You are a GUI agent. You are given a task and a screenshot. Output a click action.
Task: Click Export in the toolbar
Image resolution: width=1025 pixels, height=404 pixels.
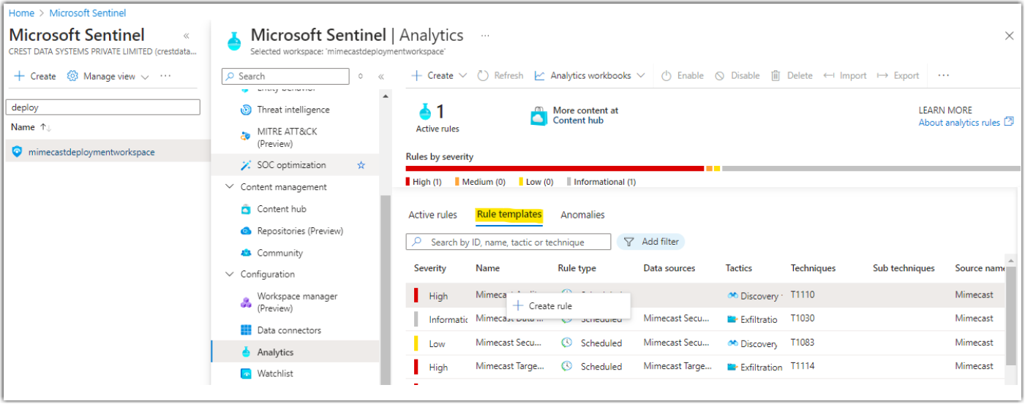tap(898, 75)
